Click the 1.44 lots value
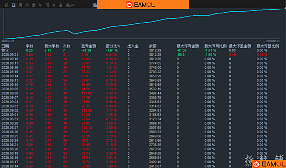 [x=29, y=162]
